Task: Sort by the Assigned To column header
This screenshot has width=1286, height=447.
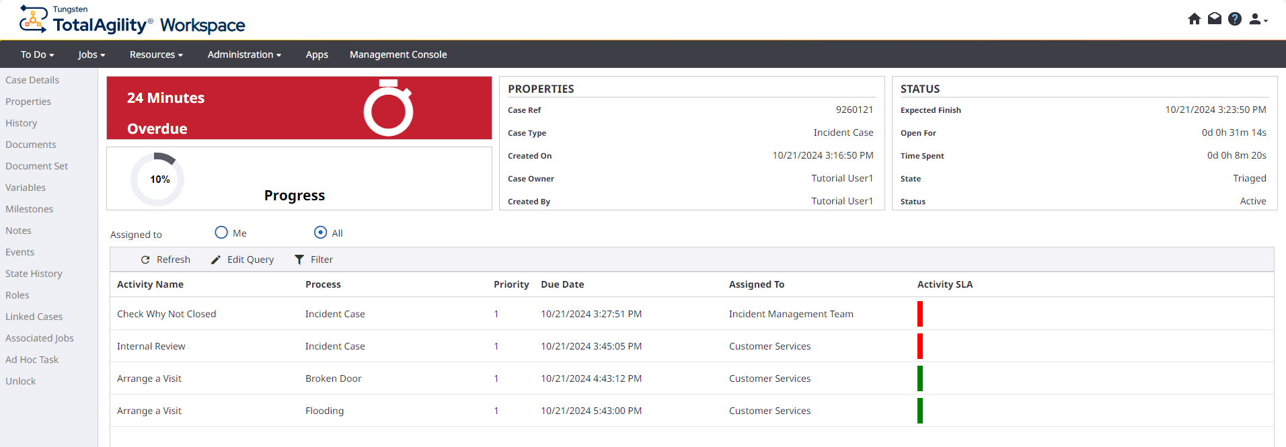Action: tap(757, 284)
